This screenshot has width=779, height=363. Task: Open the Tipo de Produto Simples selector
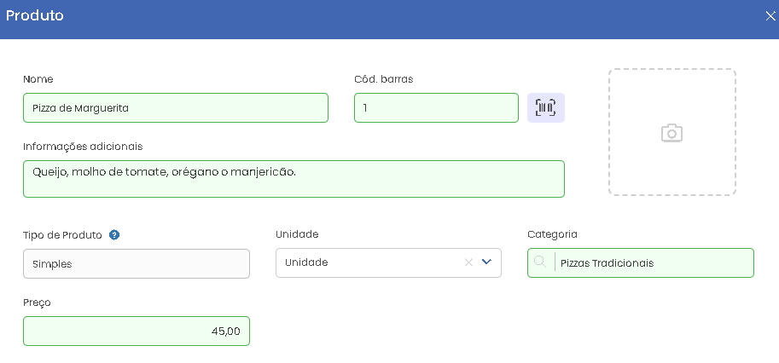coord(137,264)
